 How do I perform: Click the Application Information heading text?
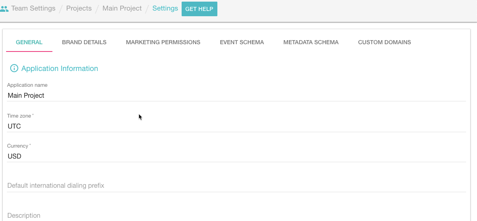pyautogui.click(x=60, y=68)
